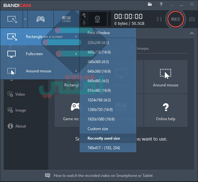Screen dimensions: 198x182
Task: Open the output folder icon
Action: click(x=150, y=4)
